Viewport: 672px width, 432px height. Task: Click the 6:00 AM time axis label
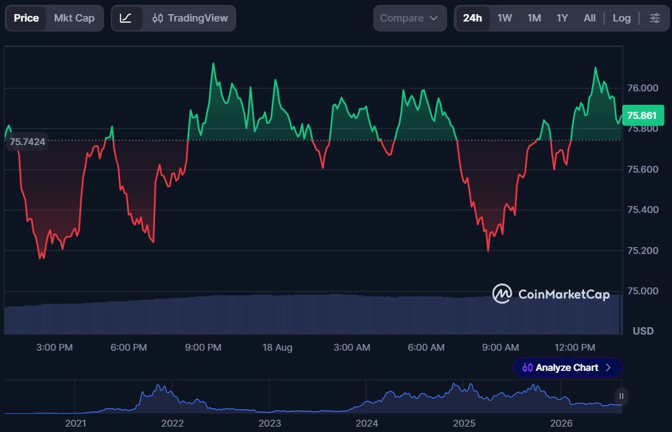click(426, 347)
